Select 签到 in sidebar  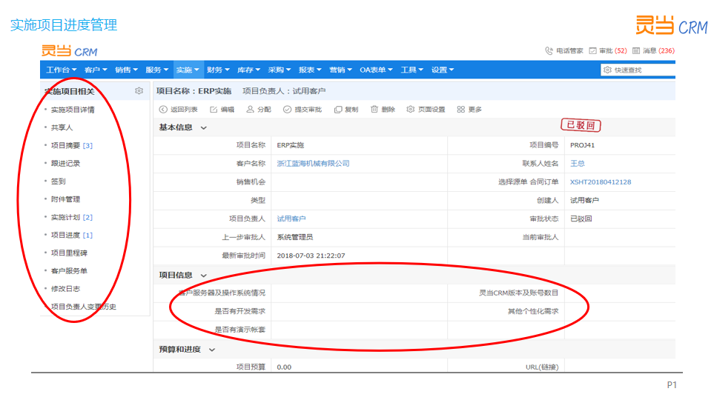[x=59, y=181]
